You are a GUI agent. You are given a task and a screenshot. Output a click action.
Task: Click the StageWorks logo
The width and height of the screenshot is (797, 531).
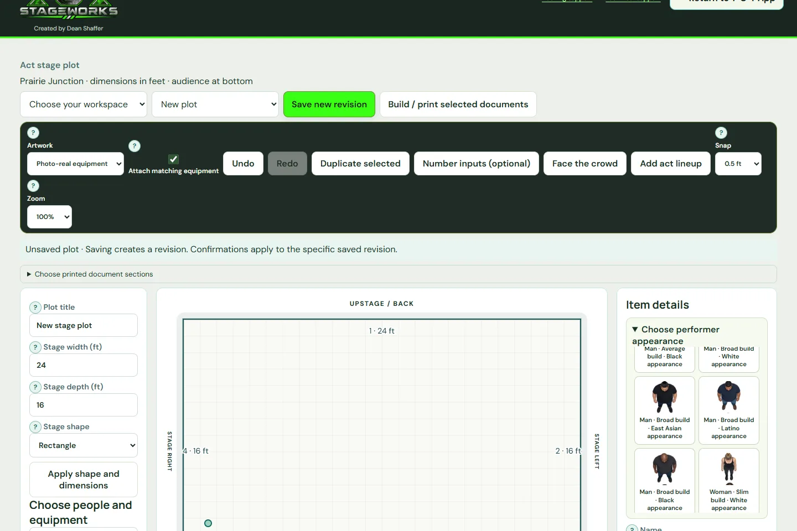click(69, 10)
